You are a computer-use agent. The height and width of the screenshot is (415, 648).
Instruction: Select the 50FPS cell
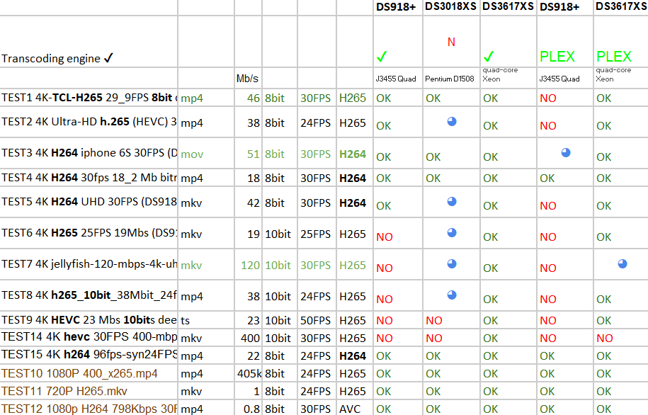point(317,319)
